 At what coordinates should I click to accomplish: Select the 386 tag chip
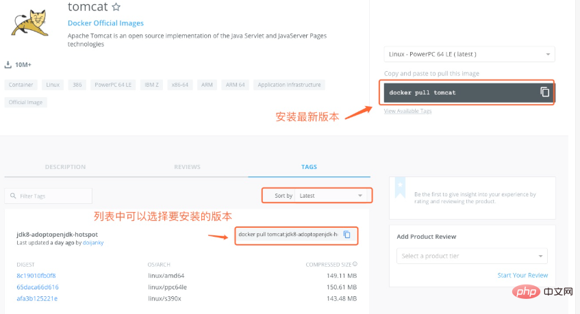(77, 85)
